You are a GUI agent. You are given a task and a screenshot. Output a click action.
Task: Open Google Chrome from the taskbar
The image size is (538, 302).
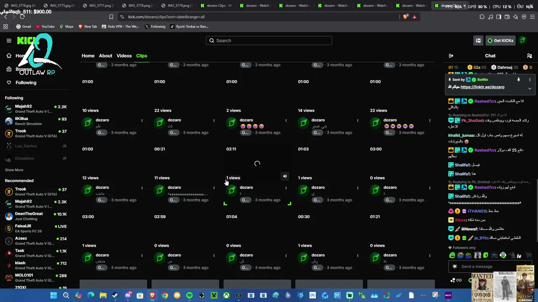pos(165,295)
